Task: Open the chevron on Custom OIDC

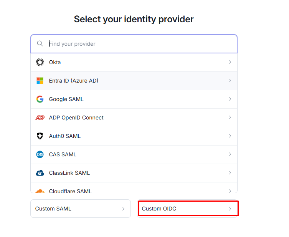Action: [230, 209]
